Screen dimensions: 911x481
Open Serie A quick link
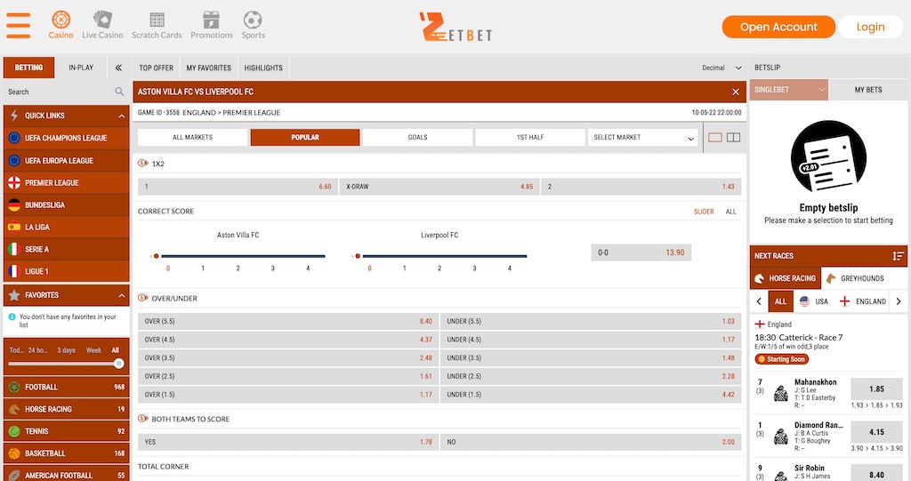(66, 249)
